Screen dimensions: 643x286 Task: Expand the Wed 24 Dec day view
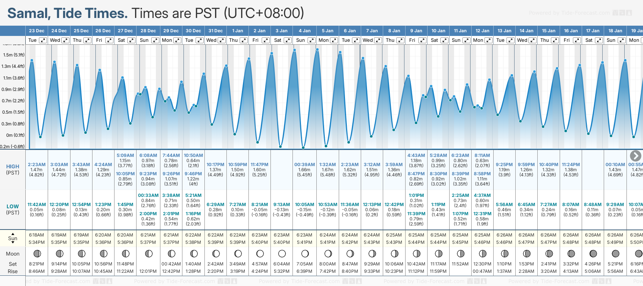pos(65,40)
